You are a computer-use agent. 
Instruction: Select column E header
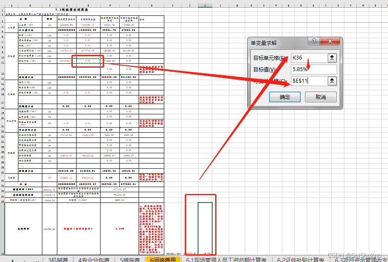click(x=88, y=6)
